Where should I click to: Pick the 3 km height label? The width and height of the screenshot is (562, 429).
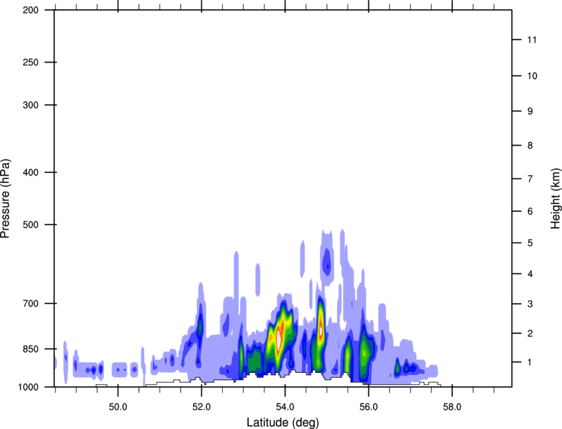point(530,304)
